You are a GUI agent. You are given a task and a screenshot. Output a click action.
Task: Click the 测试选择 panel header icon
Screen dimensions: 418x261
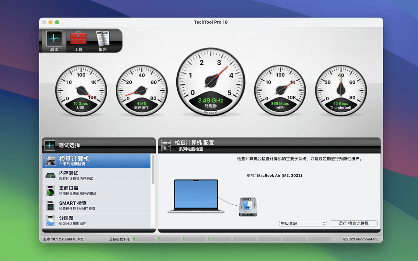[x=50, y=145]
